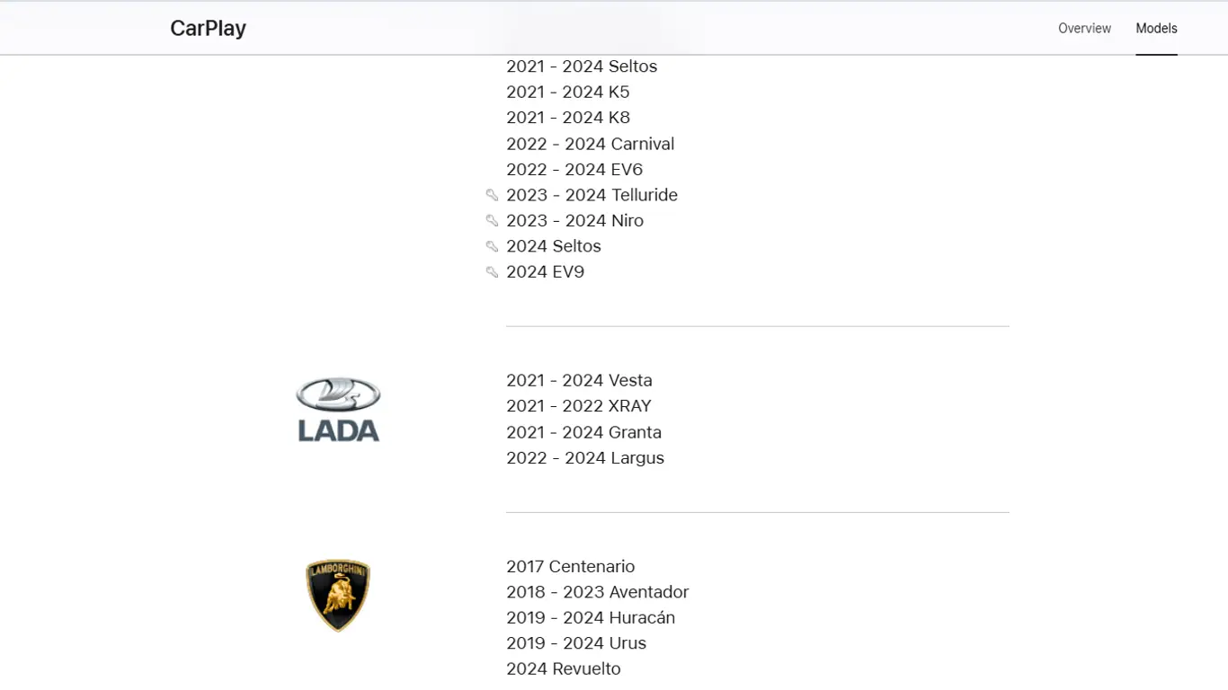Click the 2022 - 2024 Largus model
1228x690 pixels.
point(585,458)
